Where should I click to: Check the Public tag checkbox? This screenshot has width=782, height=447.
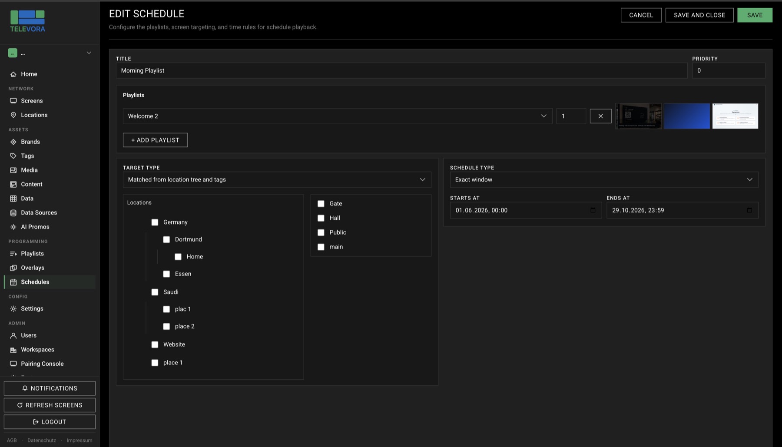(x=321, y=233)
